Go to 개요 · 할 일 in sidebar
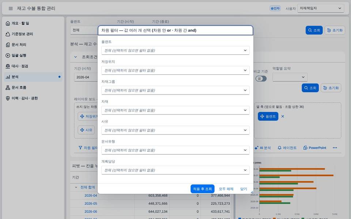351x219 pixels. 33,23
